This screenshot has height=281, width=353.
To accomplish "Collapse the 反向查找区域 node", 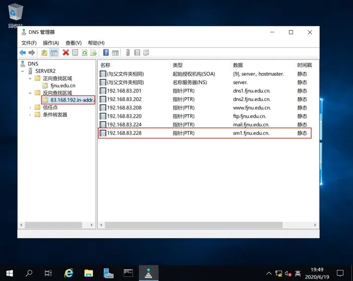I will [x=30, y=93].
